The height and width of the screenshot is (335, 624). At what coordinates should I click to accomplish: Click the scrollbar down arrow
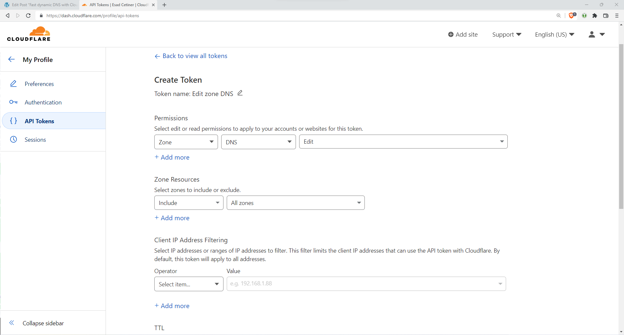coord(621,332)
